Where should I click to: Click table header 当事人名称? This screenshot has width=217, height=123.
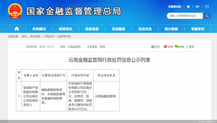pyautogui.click(x=31, y=75)
